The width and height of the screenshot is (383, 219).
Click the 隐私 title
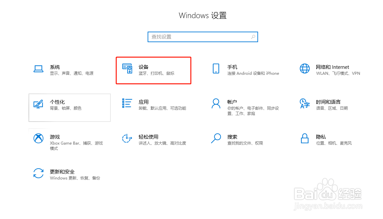[321, 137]
